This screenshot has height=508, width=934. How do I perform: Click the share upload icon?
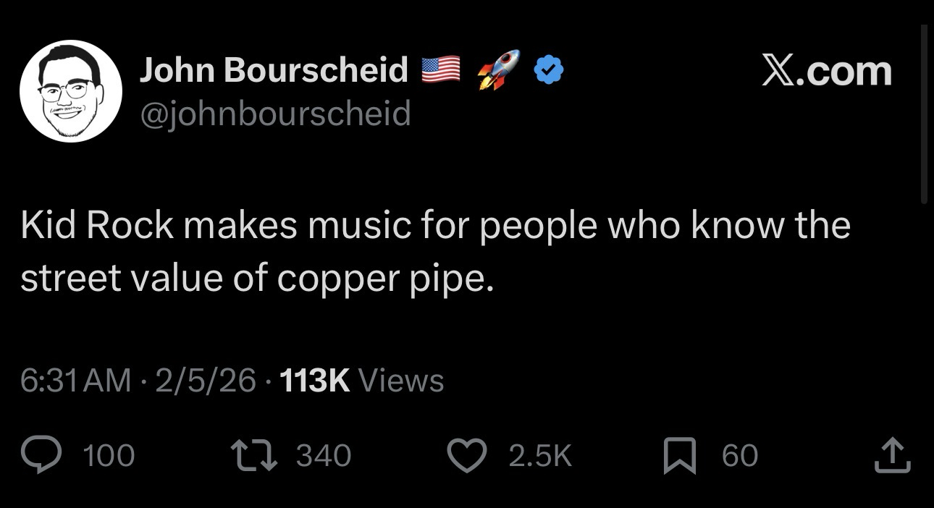pyautogui.click(x=893, y=455)
